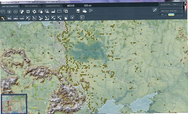Select the air transfer (F10) icon
The image size is (188, 114).
click(x=60, y=18)
